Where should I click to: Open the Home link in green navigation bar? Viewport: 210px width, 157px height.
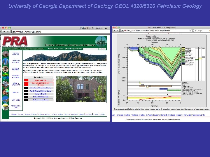click(50, 49)
